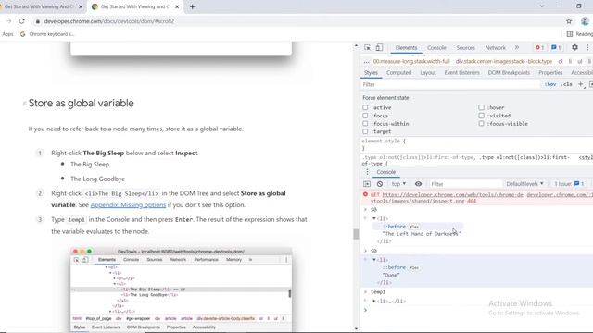Expand the li node under temp1
This screenshot has width=593, height=333.
click(x=374, y=302)
